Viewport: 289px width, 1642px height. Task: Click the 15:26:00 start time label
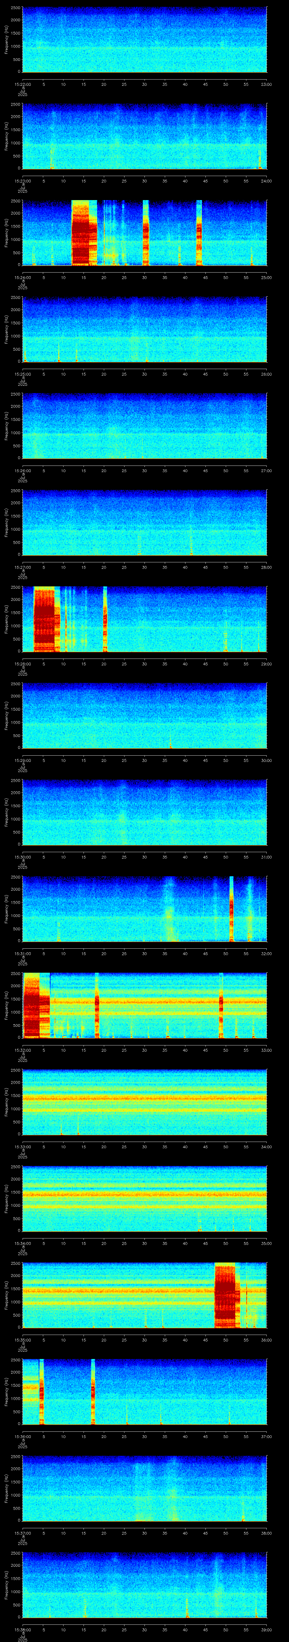coord(22,470)
